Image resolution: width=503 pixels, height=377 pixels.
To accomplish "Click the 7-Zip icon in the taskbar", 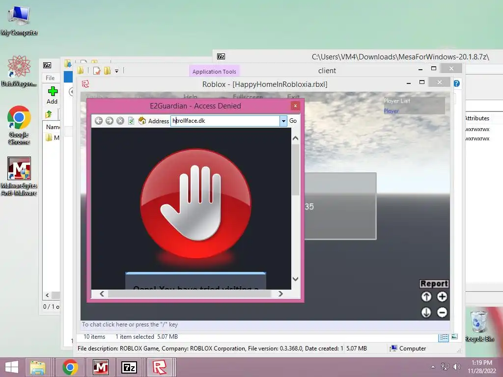I will pyautogui.click(x=129, y=367).
